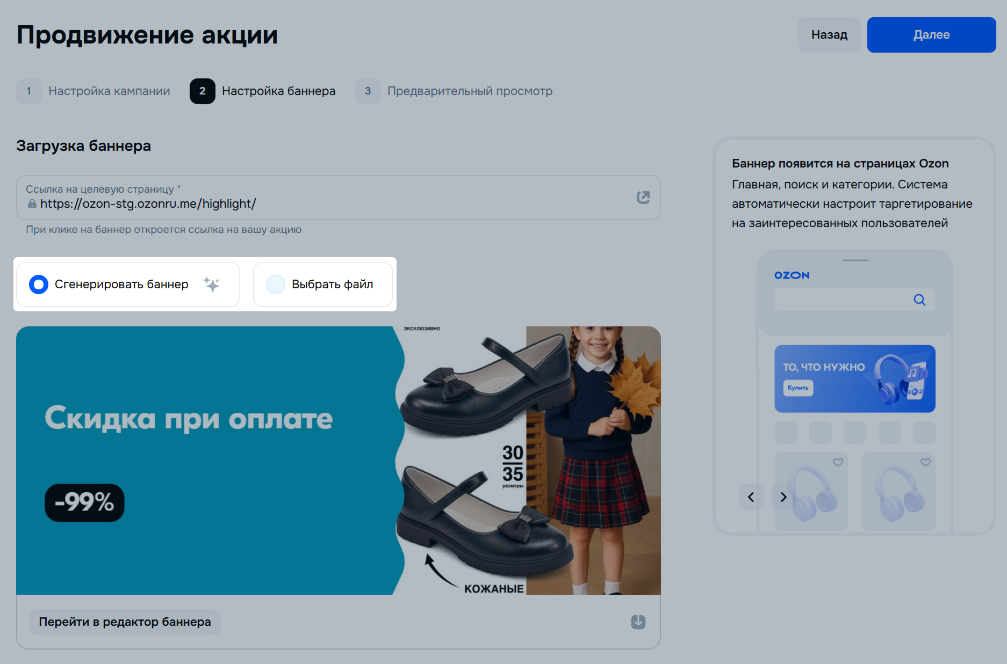Show previous preview with left chevron

pyautogui.click(x=751, y=497)
